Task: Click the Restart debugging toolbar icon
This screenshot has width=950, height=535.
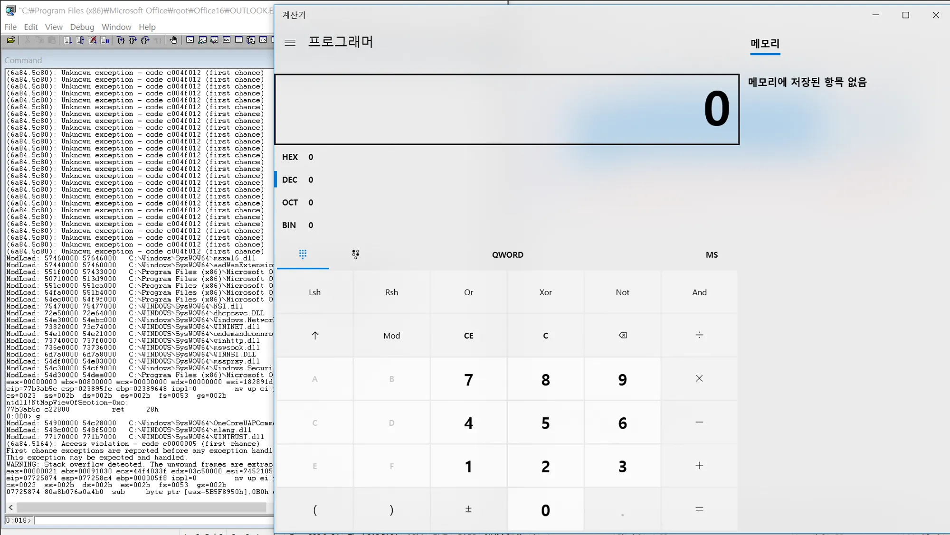Action: [80, 40]
